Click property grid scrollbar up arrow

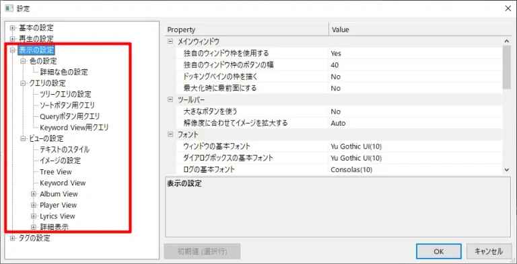pos(507,41)
